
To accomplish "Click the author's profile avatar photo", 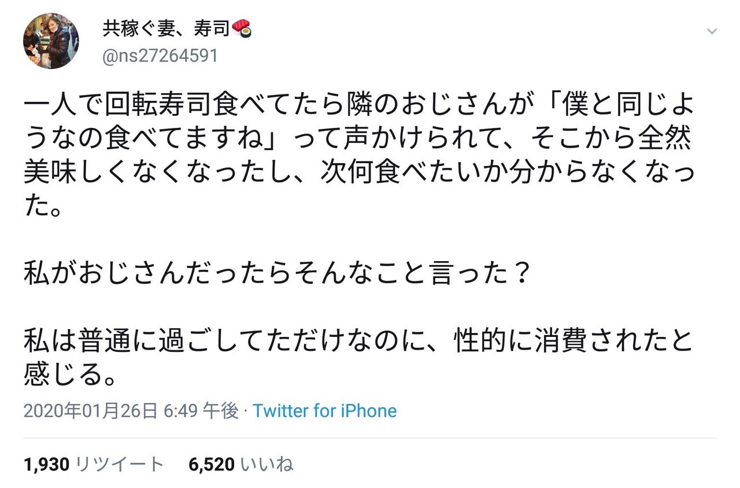I will (x=51, y=41).
